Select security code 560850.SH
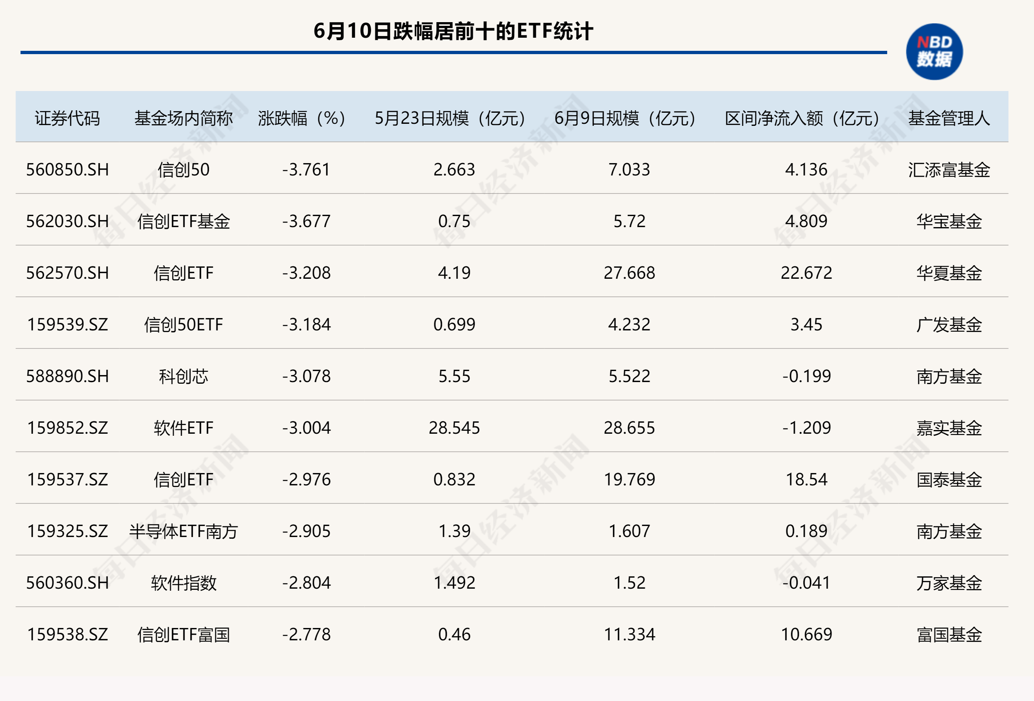Viewport: 1034px width, 701px height. point(68,170)
